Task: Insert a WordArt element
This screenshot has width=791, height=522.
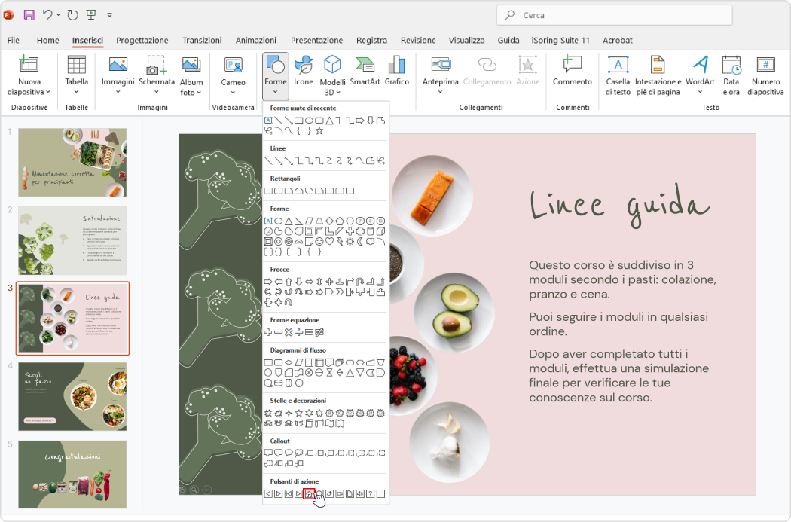Action: (x=700, y=75)
